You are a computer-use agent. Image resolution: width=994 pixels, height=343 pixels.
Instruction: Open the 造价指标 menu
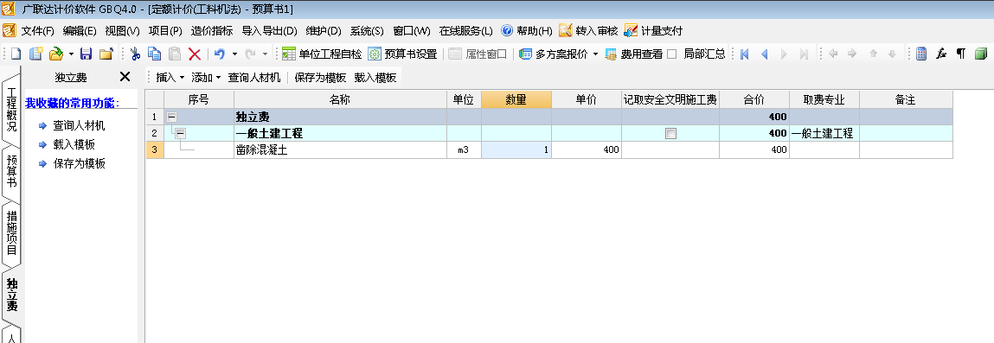tap(212, 30)
